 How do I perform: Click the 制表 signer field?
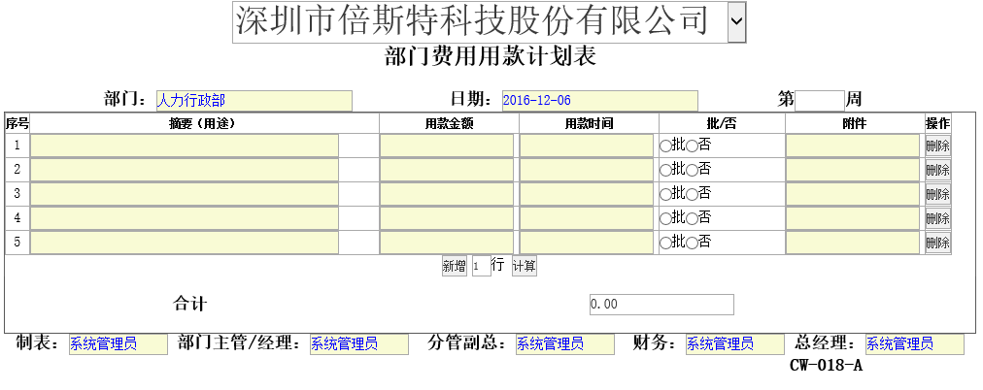119,344
